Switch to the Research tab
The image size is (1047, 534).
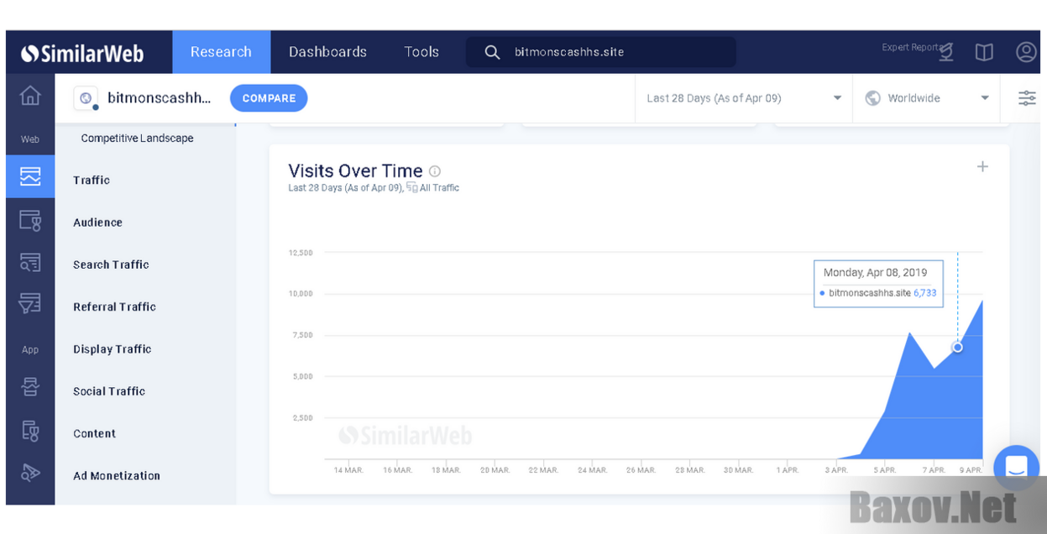(221, 52)
